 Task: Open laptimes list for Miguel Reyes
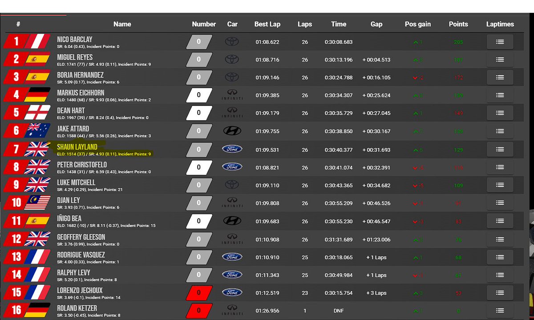click(x=500, y=60)
